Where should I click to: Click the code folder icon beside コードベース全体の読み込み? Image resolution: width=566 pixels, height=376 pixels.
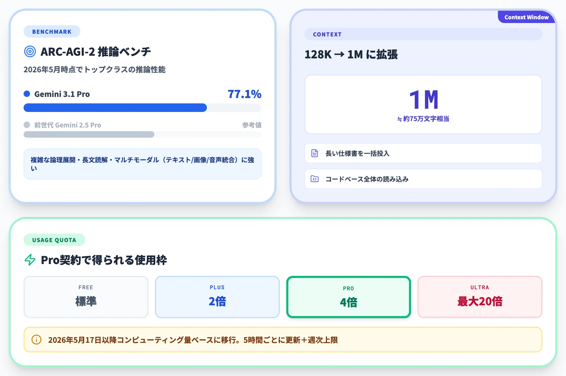315,179
